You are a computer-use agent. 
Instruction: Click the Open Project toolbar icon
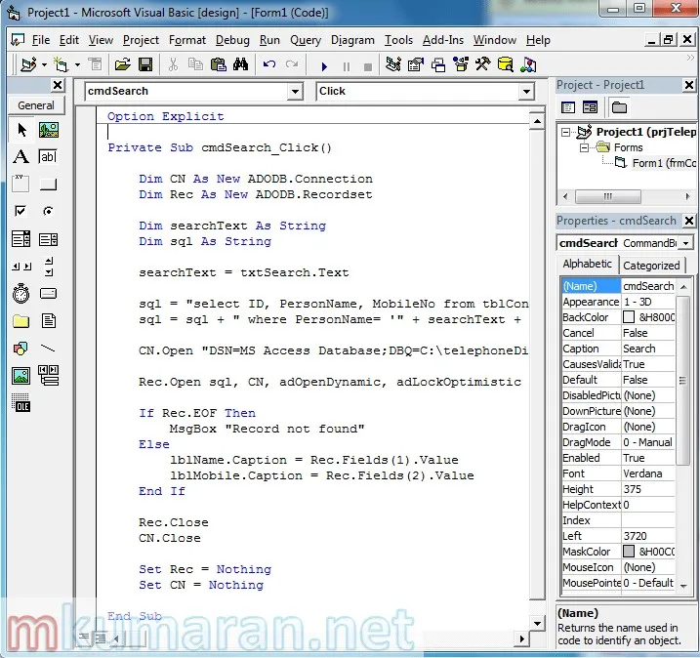(122, 64)
